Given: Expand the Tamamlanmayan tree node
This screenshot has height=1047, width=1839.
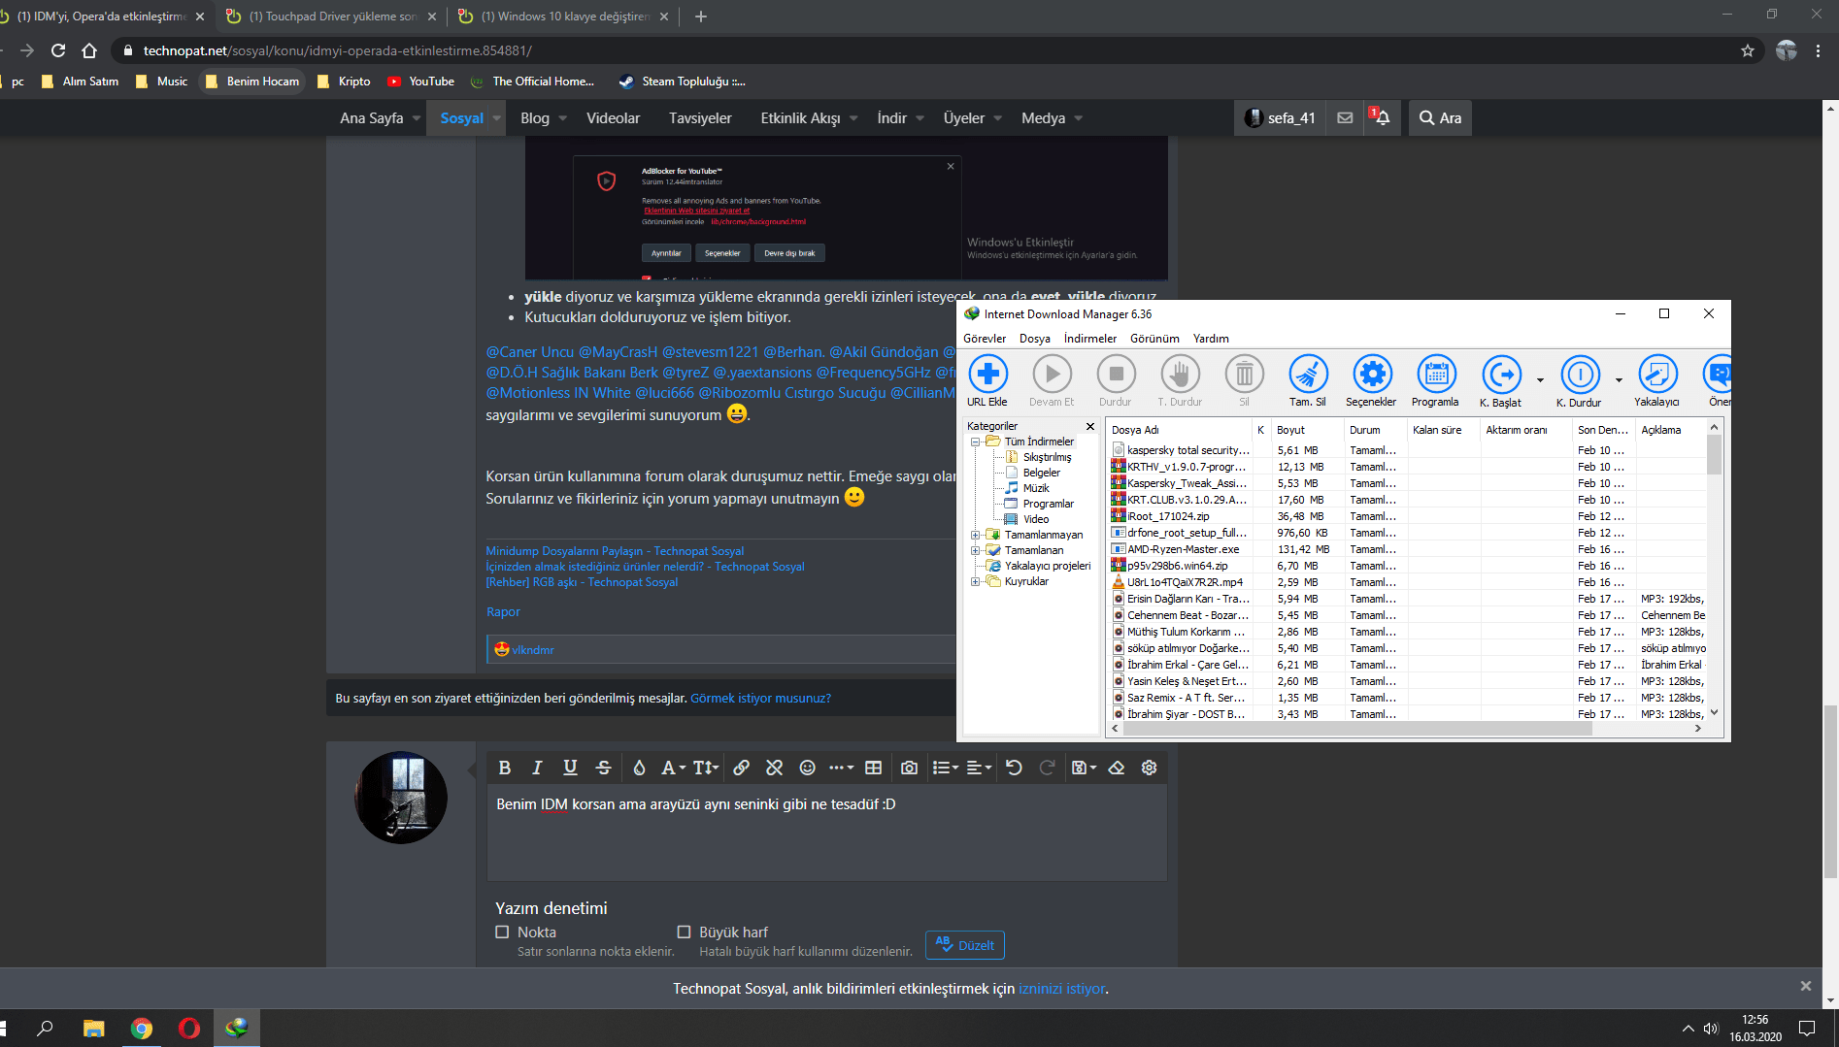Looking at the screenshot, I should [975, 535].
